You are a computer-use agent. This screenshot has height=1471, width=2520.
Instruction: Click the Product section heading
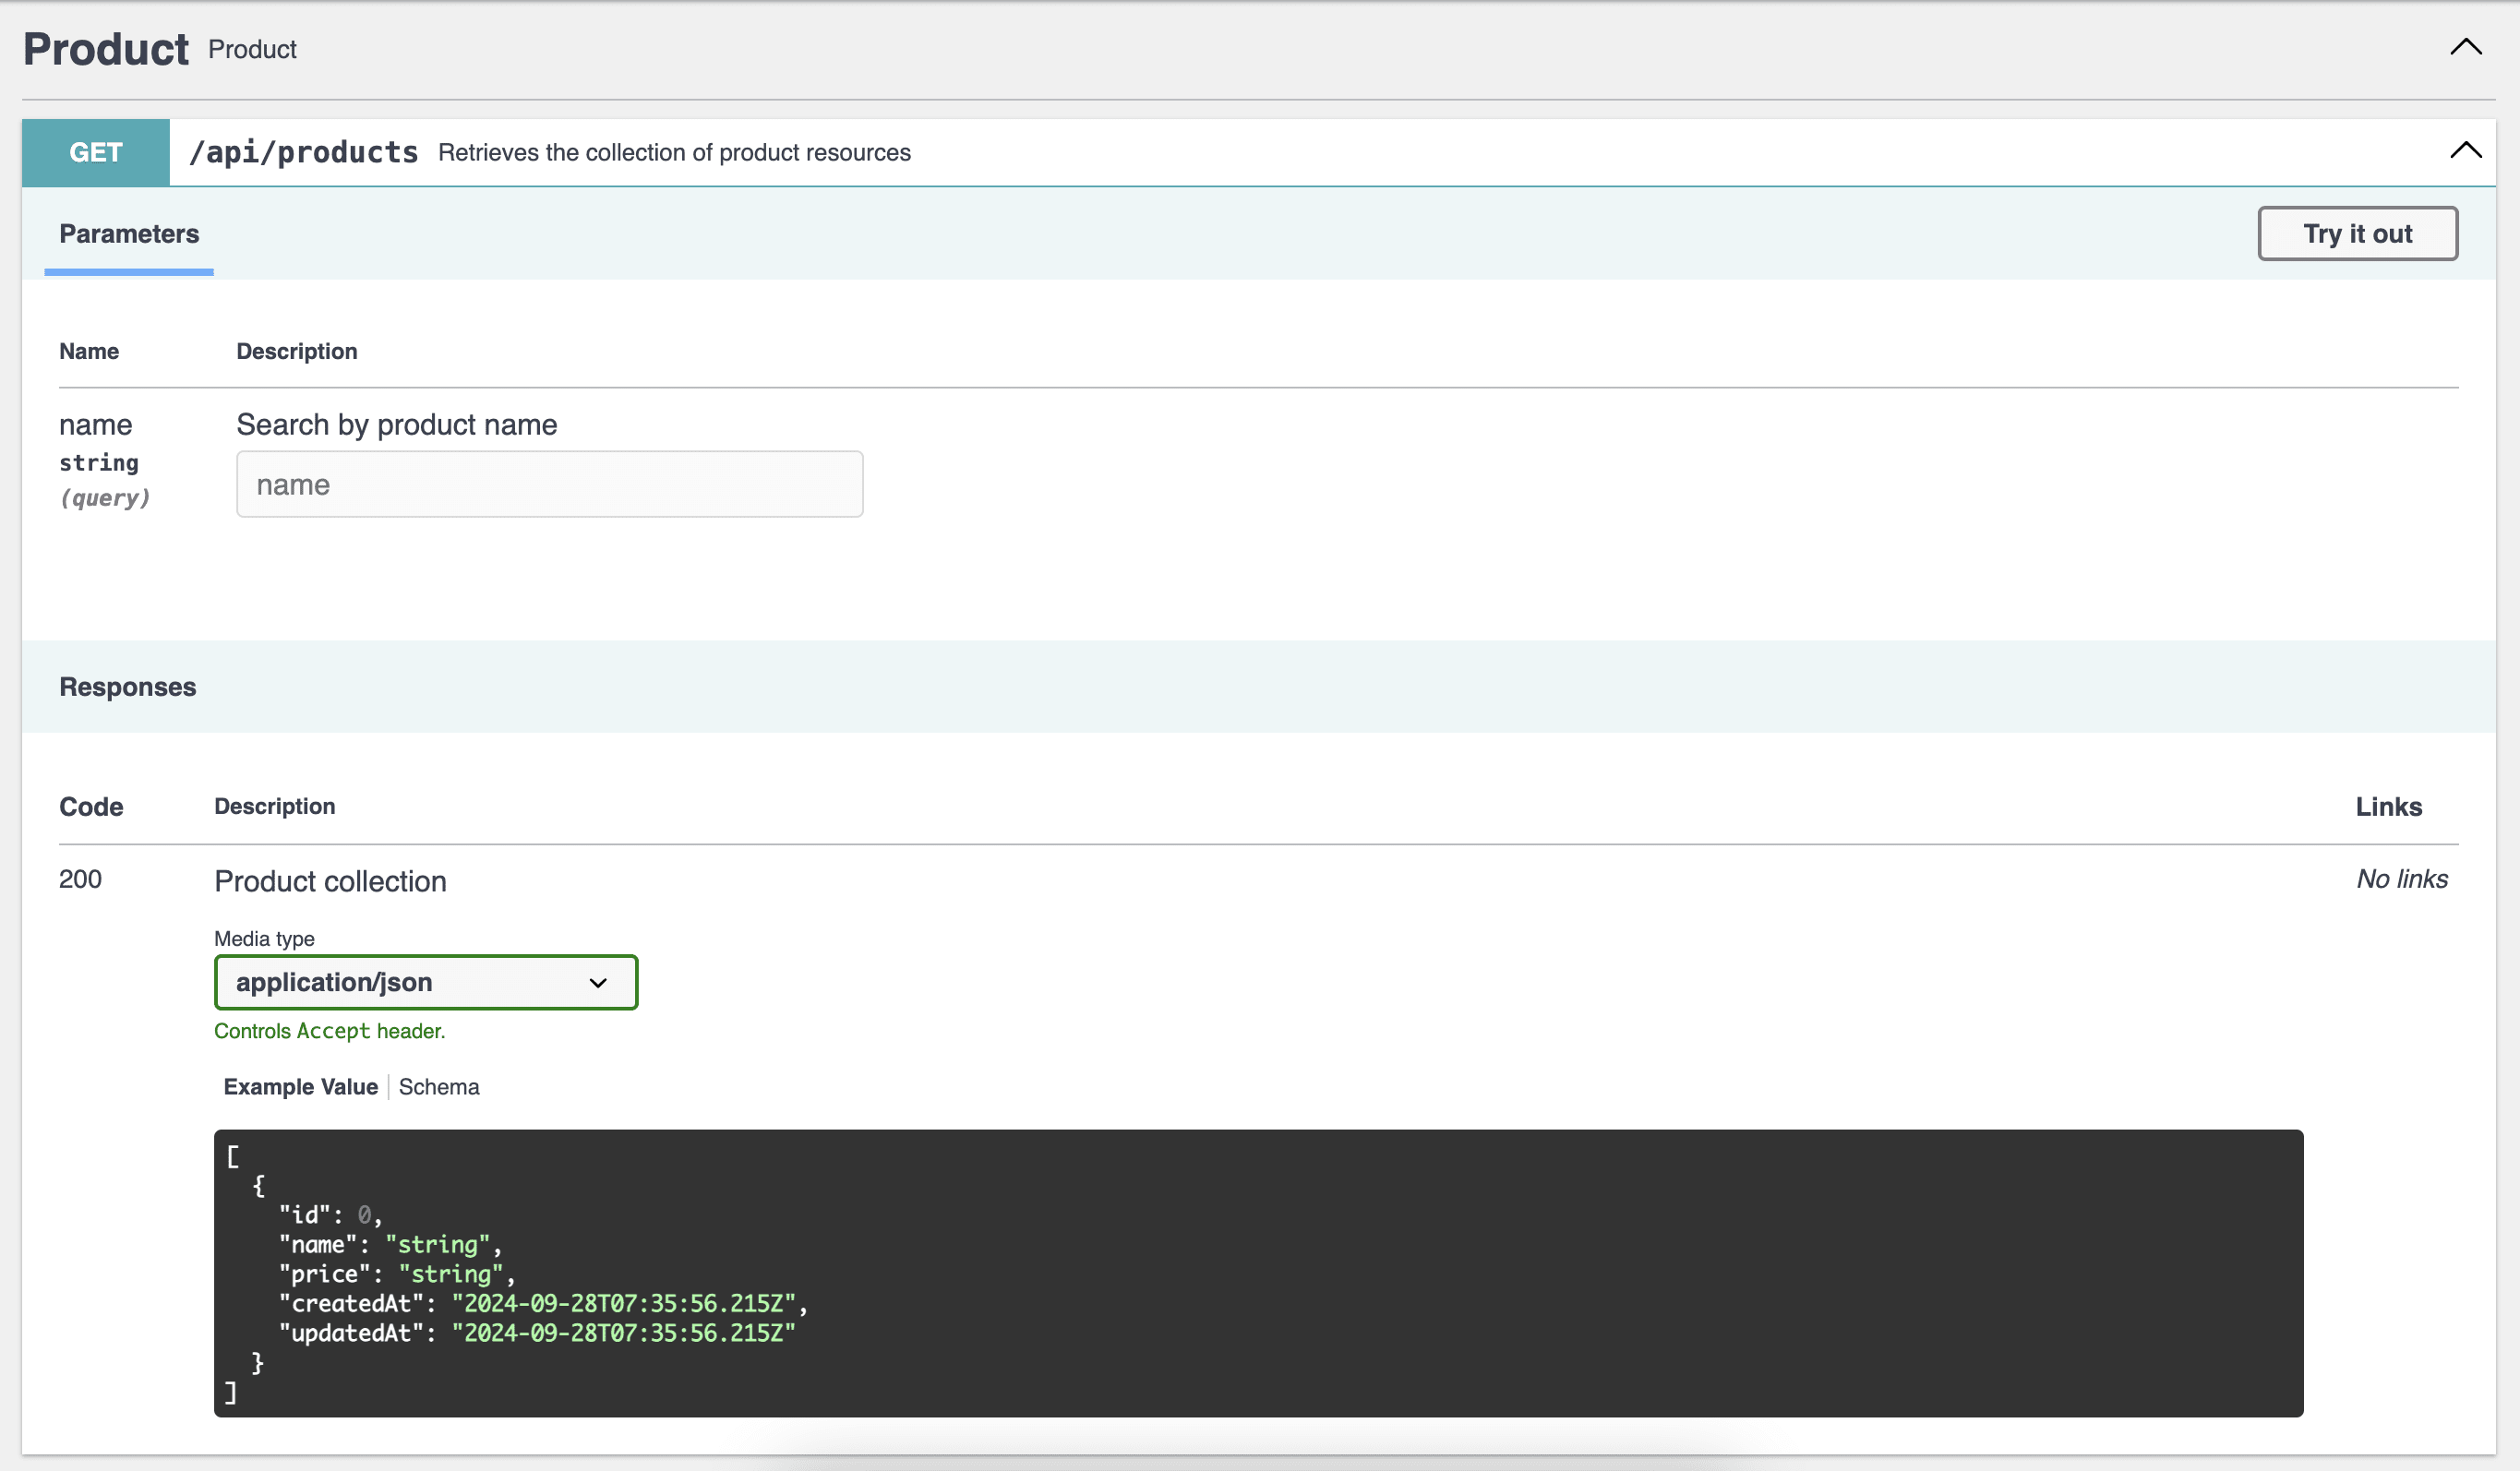[x=104, y=47]
